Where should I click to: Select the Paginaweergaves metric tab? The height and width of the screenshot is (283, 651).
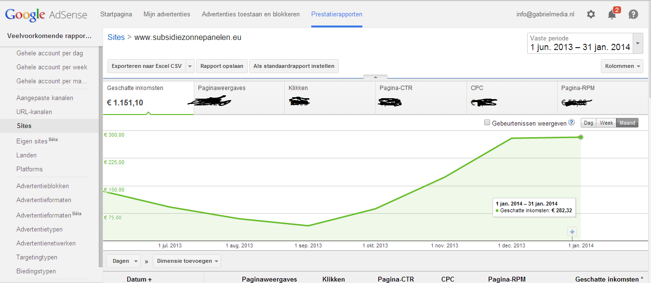(239, 98)
